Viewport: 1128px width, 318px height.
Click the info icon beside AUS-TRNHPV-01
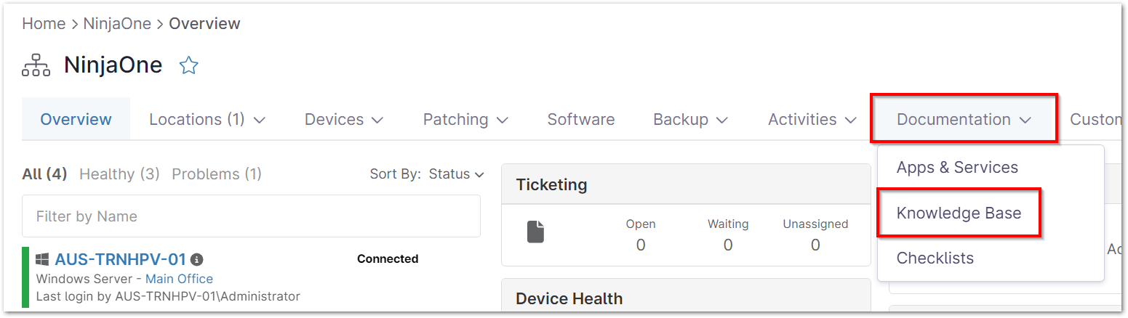(197, 259)
